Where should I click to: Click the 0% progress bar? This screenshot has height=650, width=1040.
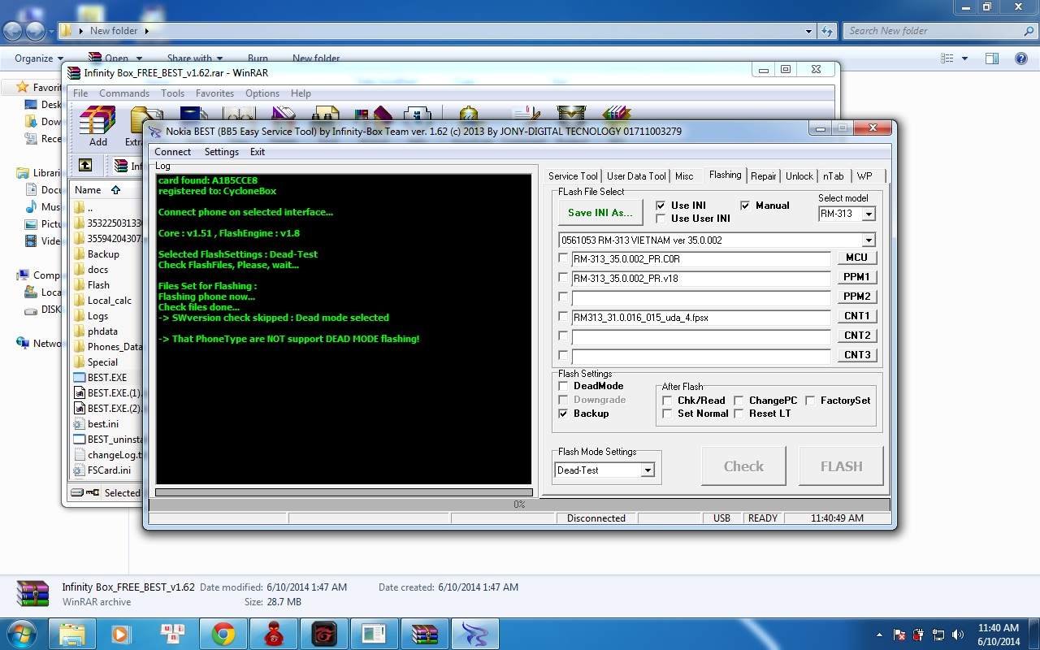point(519,505)
